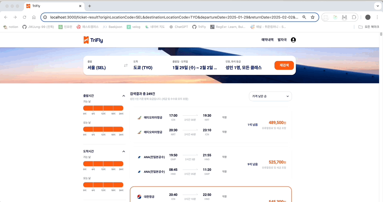Open the 네이버 지도 bookmark
This screenshot has height=202, width=383.
pyautogui.click(x=155, y=27)
